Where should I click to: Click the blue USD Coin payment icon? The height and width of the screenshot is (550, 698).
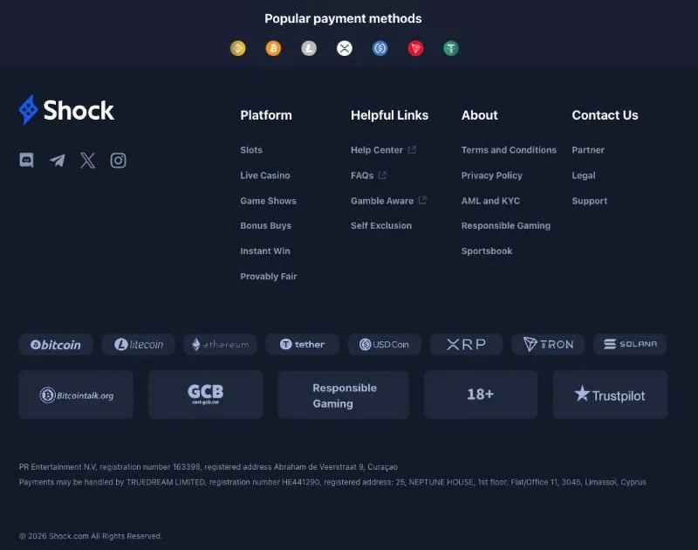380,48
